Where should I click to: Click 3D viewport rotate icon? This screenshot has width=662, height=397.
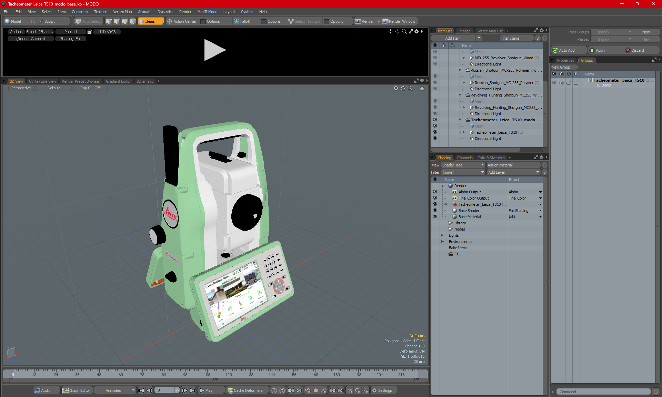403,88
